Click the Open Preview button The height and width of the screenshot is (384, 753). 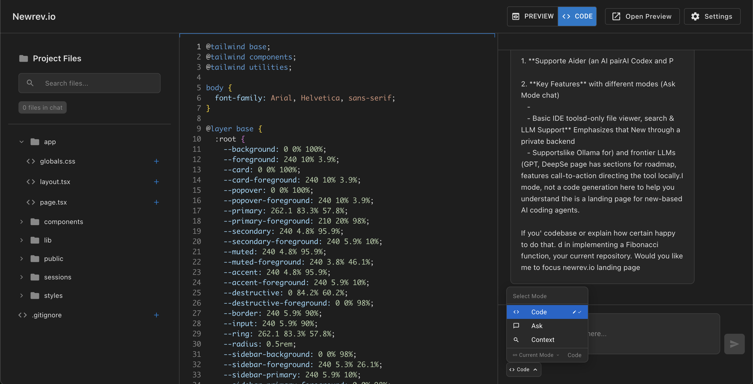click(x=642, y=16)
